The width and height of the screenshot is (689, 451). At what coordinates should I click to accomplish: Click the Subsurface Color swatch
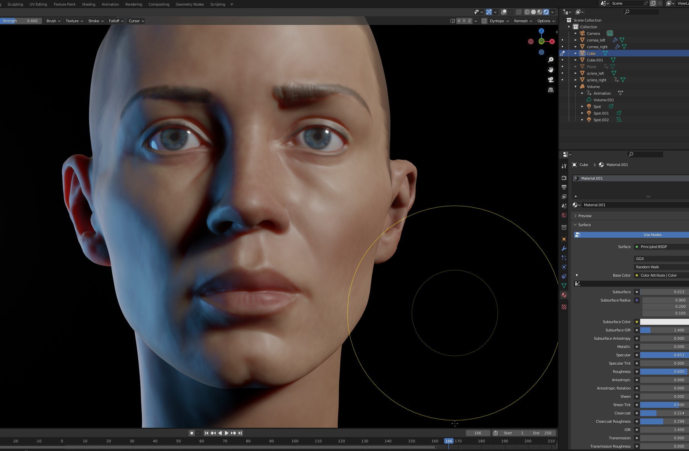click(x=664, y=322)
